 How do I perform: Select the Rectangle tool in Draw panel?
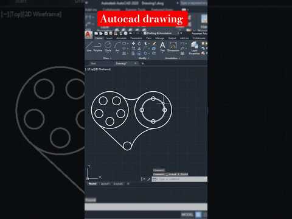[124, 44]
